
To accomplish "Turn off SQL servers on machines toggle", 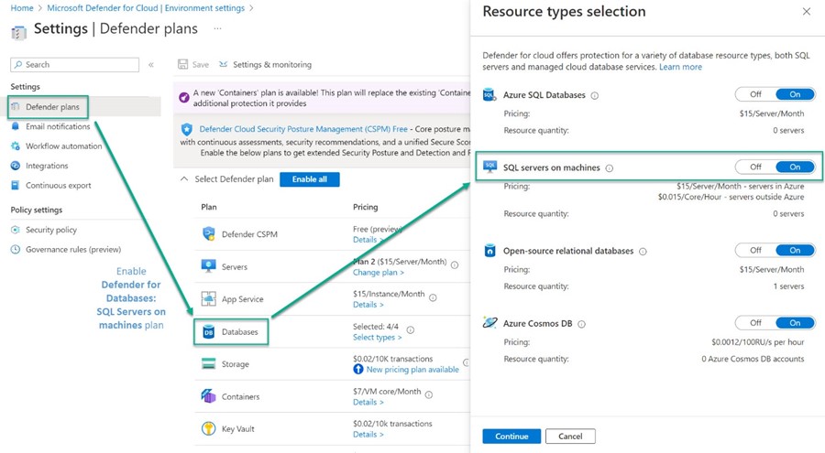I will (x=755, y=167).
